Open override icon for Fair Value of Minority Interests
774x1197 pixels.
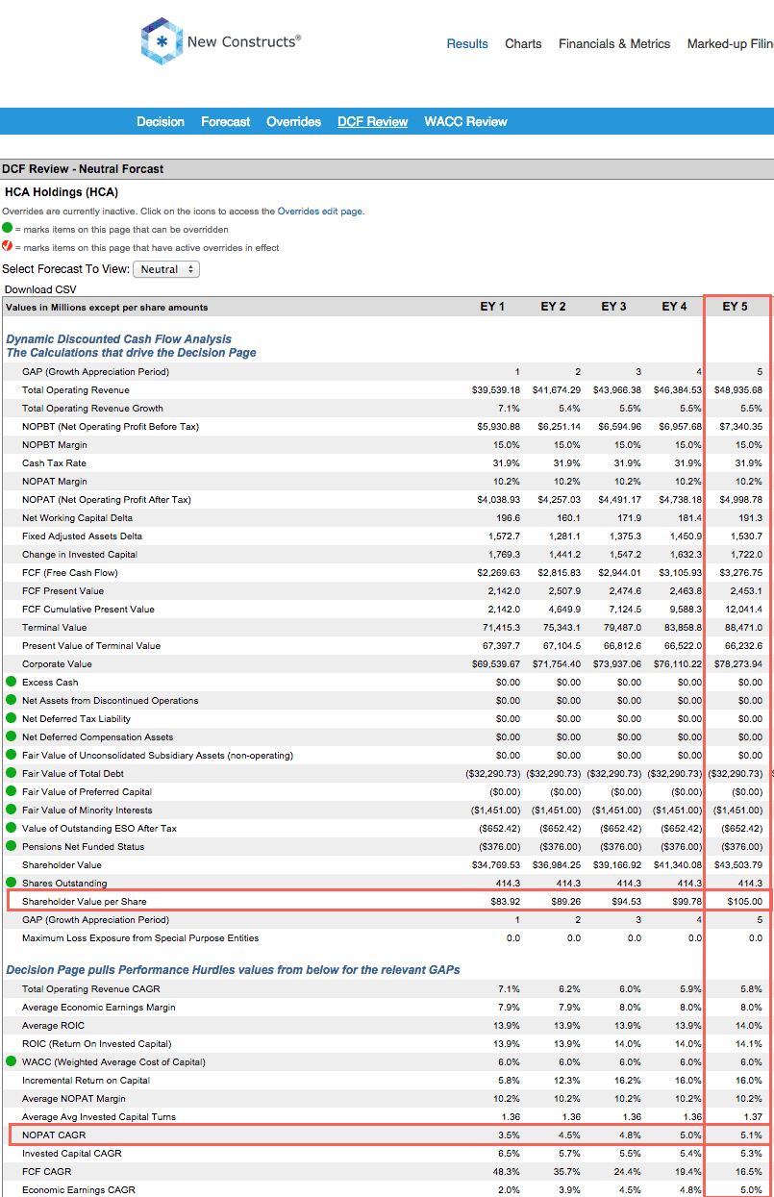[12, 810]
